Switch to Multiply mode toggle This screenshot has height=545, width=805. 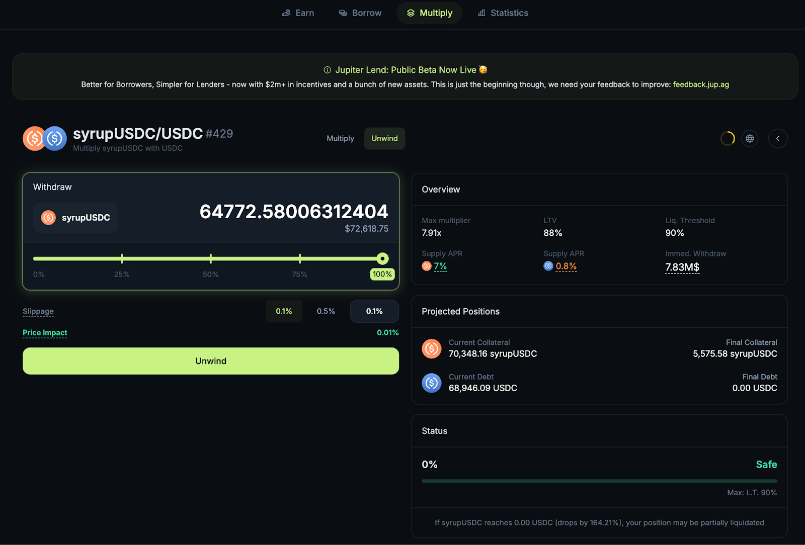click(340, 138)
